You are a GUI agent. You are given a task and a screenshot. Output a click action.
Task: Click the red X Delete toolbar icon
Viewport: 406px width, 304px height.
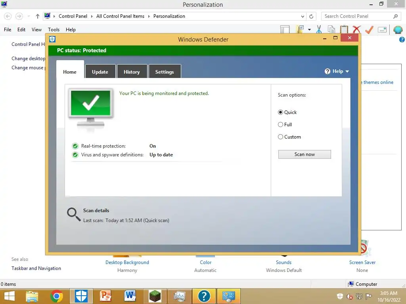[x=356, y=29]
